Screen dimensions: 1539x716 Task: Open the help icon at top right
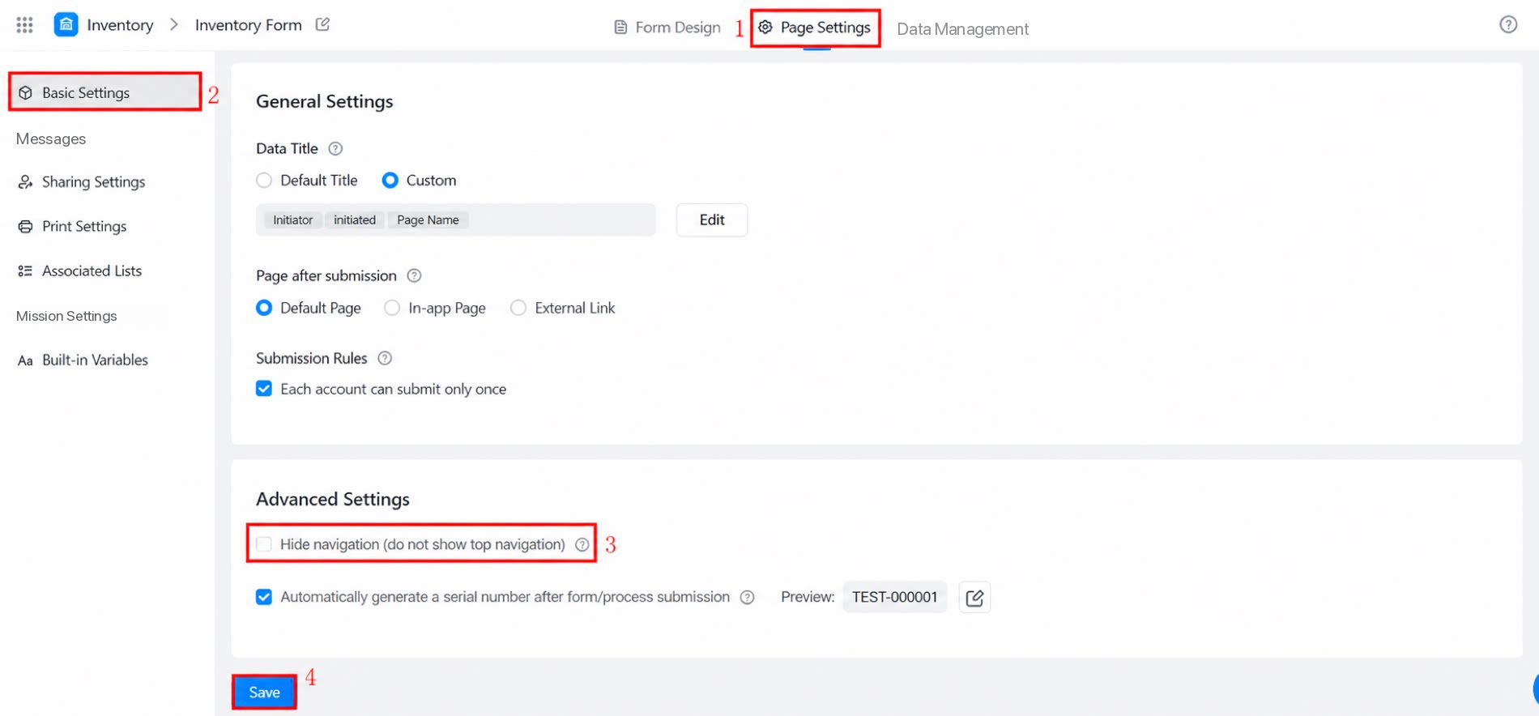pyautogui.click(x=1507, y=24)
